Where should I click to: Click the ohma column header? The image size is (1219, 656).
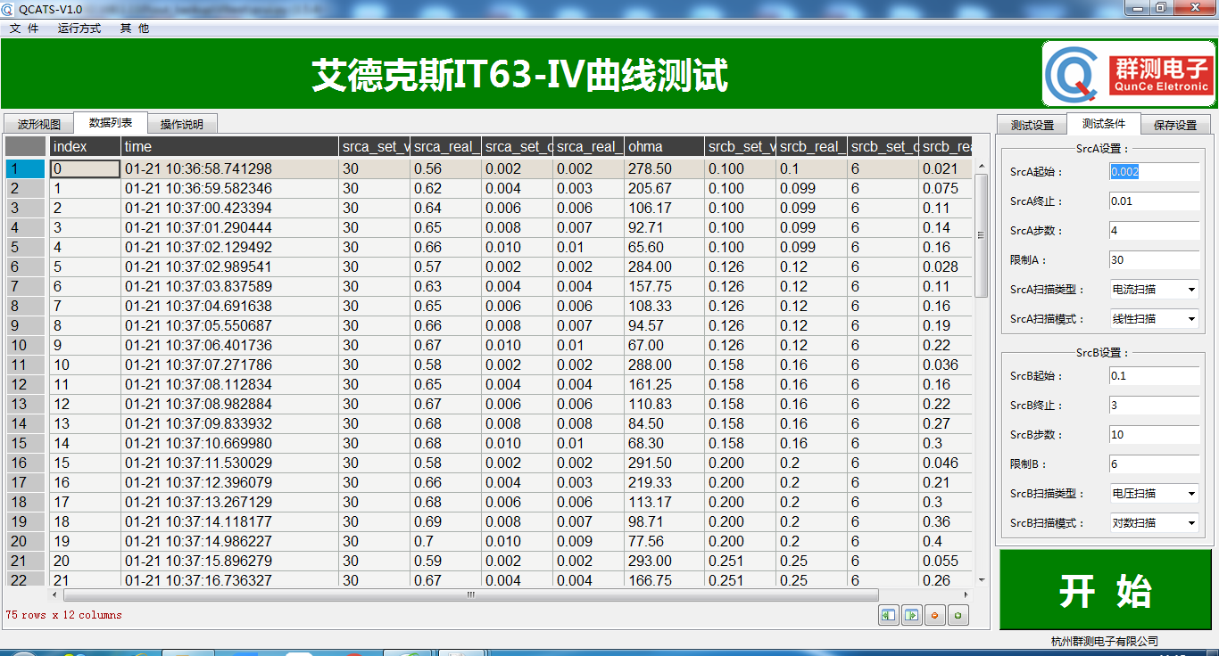click(x=664, y=147)
